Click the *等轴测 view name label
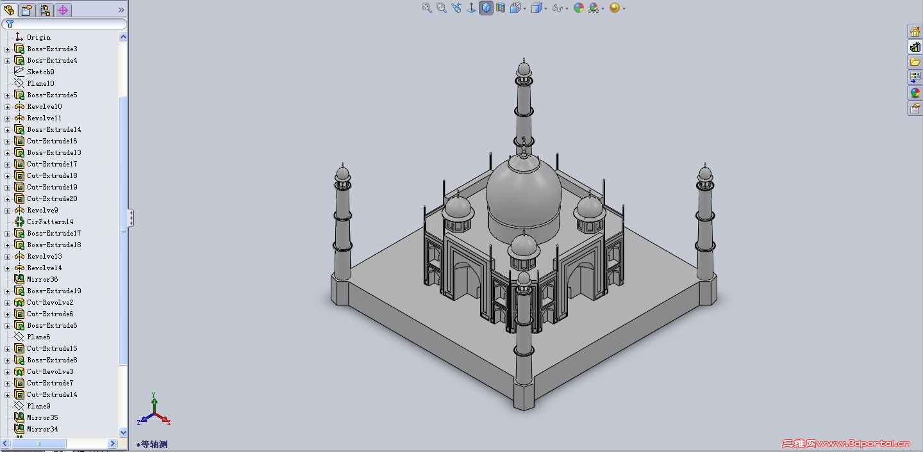 [152, 444]
